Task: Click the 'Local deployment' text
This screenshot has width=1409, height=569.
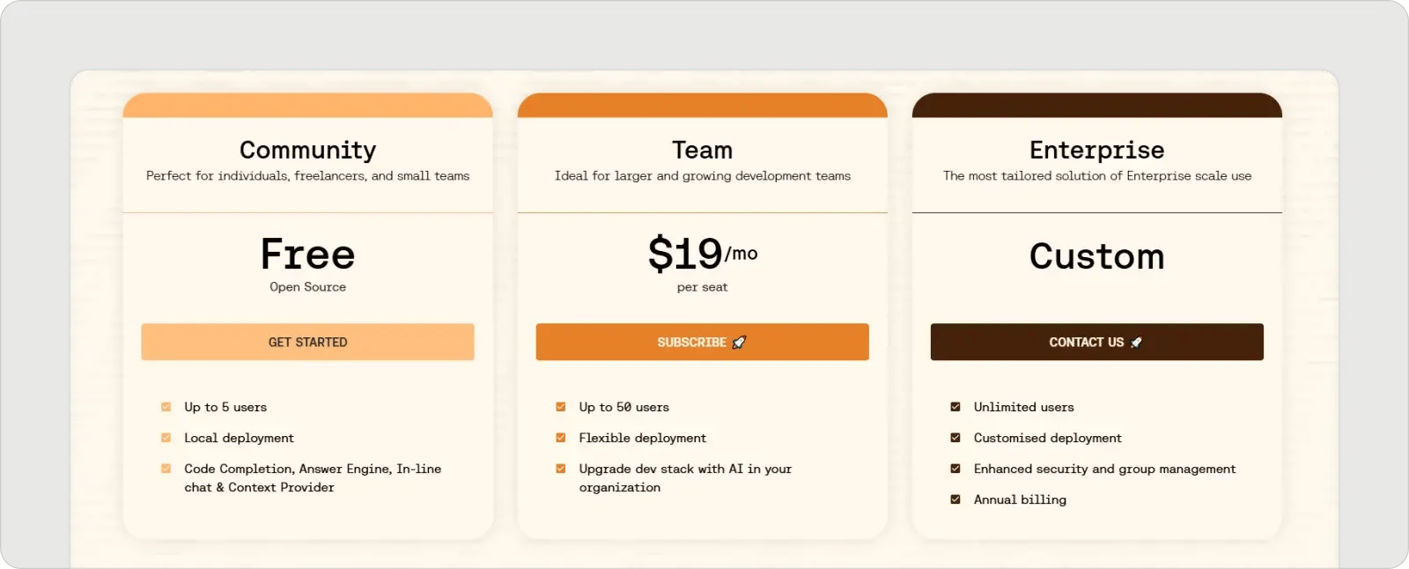Action: [x=239, y=438]
